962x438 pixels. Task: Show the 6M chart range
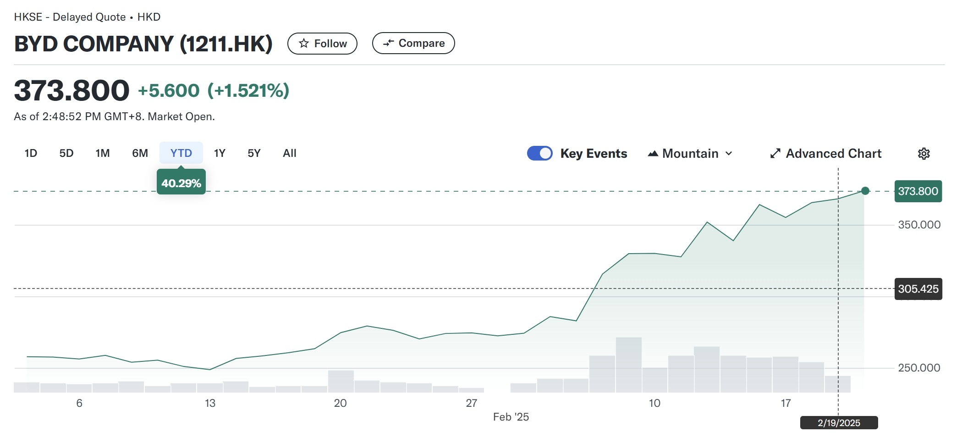click(140, 153)
